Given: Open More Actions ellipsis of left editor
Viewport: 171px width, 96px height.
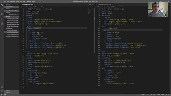Looking at the screenshot, I should tap(93, 4).
